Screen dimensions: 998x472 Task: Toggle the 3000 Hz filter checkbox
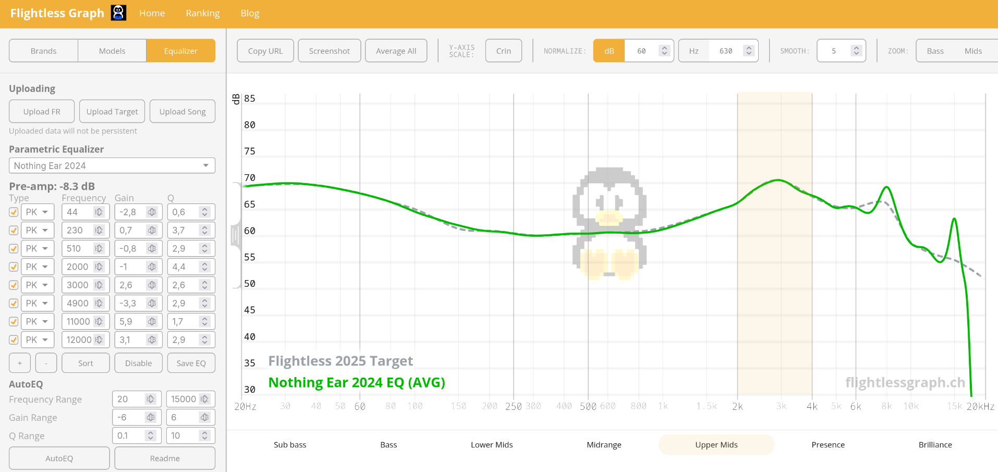pyautogui.click(x=14, y=285)
